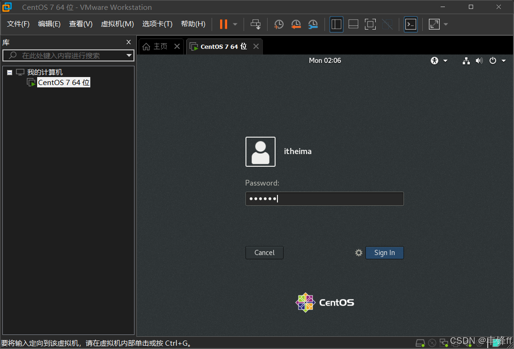Screen dimensions: 514x349
Task: Click the volume speaker icon in CentOS
Action: pyautogui.click(x=479, y=61)
